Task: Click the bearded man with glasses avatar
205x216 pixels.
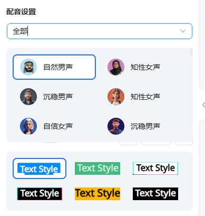Action: click(28, 67)
